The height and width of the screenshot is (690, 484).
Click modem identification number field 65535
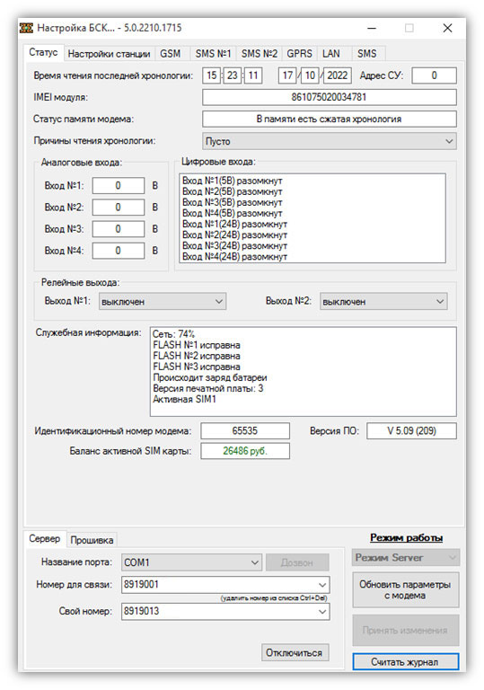(x=245, y=431)
